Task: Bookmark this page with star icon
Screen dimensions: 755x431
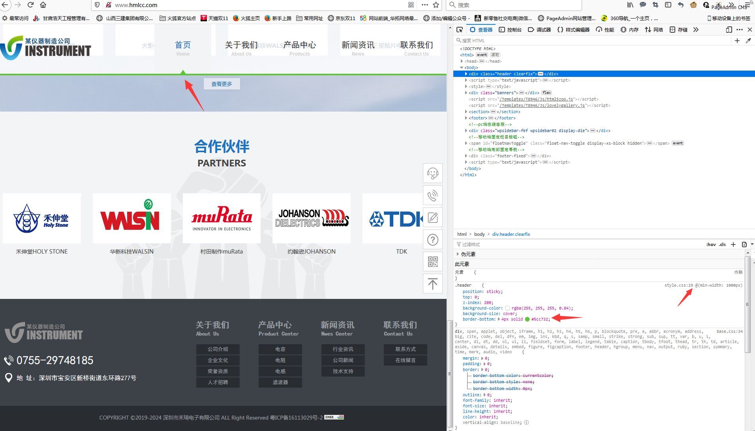Action: tap(436, 5)
